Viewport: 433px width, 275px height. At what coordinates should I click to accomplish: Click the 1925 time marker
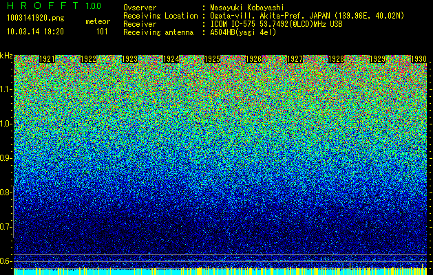tap(212, 59)
